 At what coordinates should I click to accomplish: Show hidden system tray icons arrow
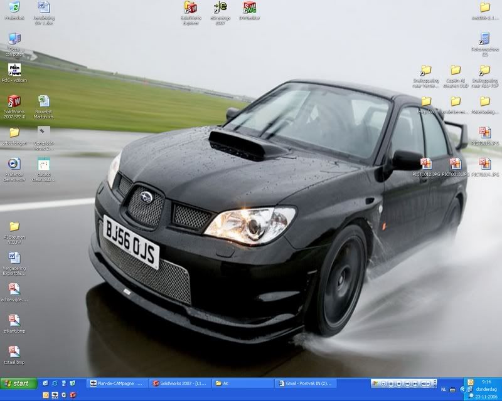(x=462, y=390)
